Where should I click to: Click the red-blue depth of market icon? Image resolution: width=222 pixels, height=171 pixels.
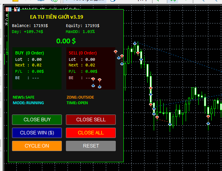pyautogui.click(x=17, y=9)
